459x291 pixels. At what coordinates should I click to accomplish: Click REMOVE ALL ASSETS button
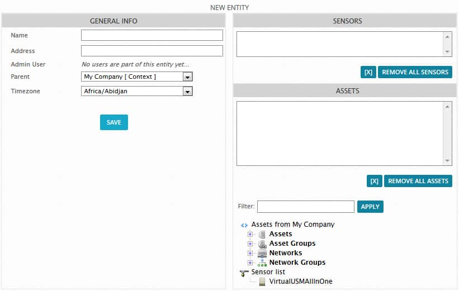(x=418, y=181)
